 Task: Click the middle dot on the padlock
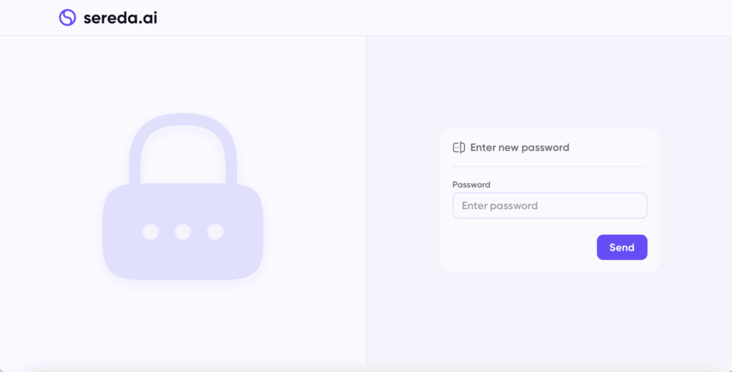pyautogui.click(x=183, y=231)
